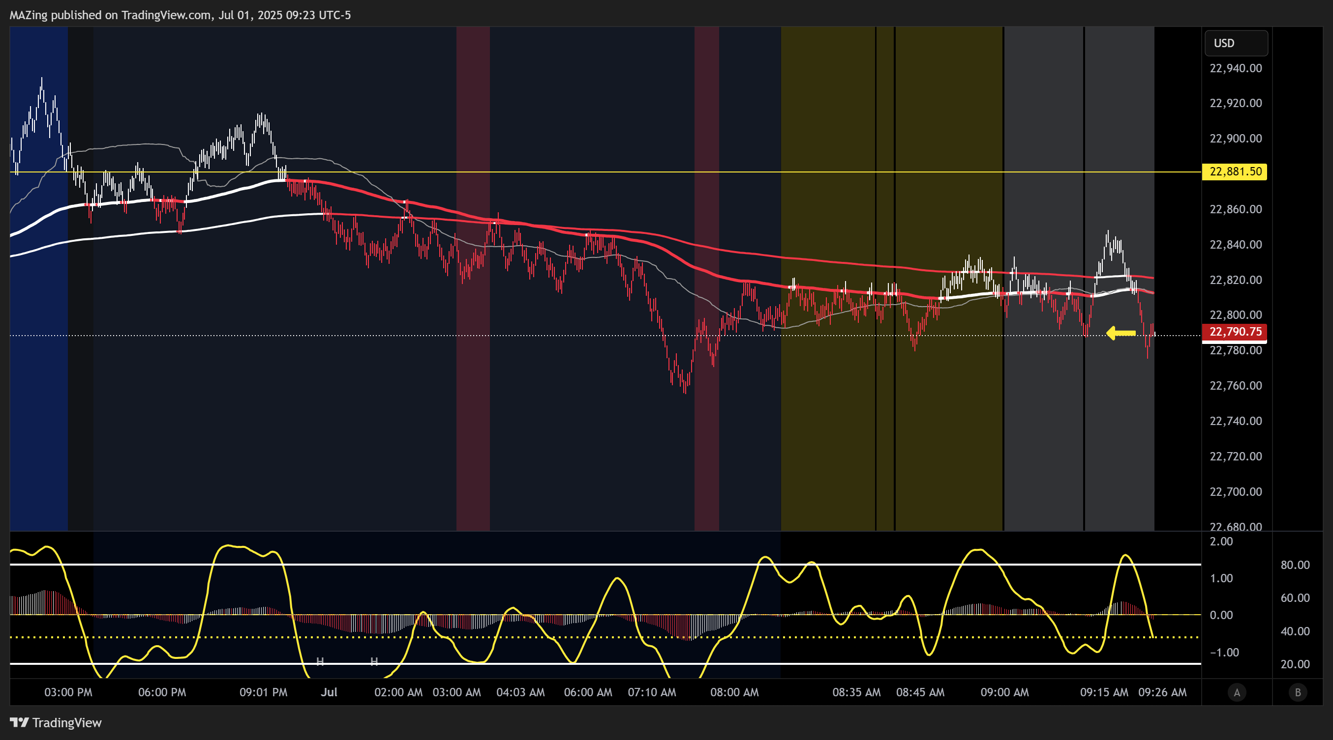Click the 08:00 AM time axis label
This screenshot has width=1333, height=740.
(x=735, y=692)
